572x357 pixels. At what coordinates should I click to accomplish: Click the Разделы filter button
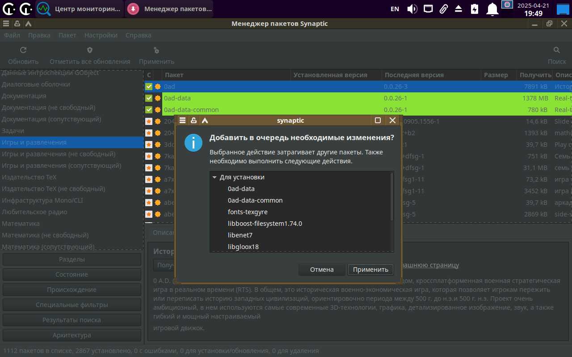[x=72, y=259]
